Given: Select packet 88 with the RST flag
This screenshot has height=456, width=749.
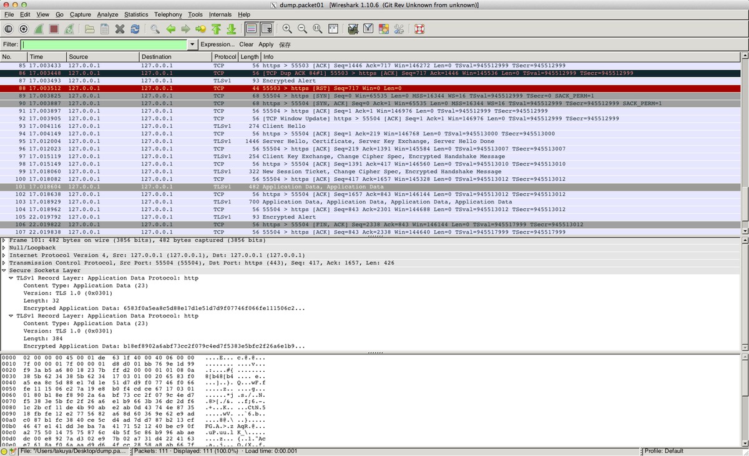Looking at the screenshot, I should pos(370,88).
